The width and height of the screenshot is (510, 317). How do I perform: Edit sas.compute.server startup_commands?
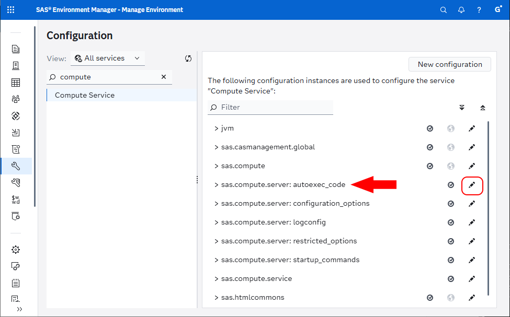coord(472,260)
